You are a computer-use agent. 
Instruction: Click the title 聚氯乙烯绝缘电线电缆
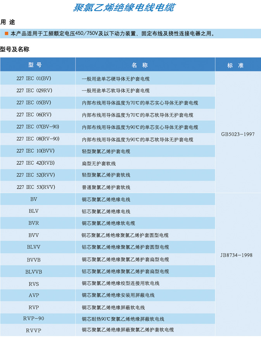(124, 8)
